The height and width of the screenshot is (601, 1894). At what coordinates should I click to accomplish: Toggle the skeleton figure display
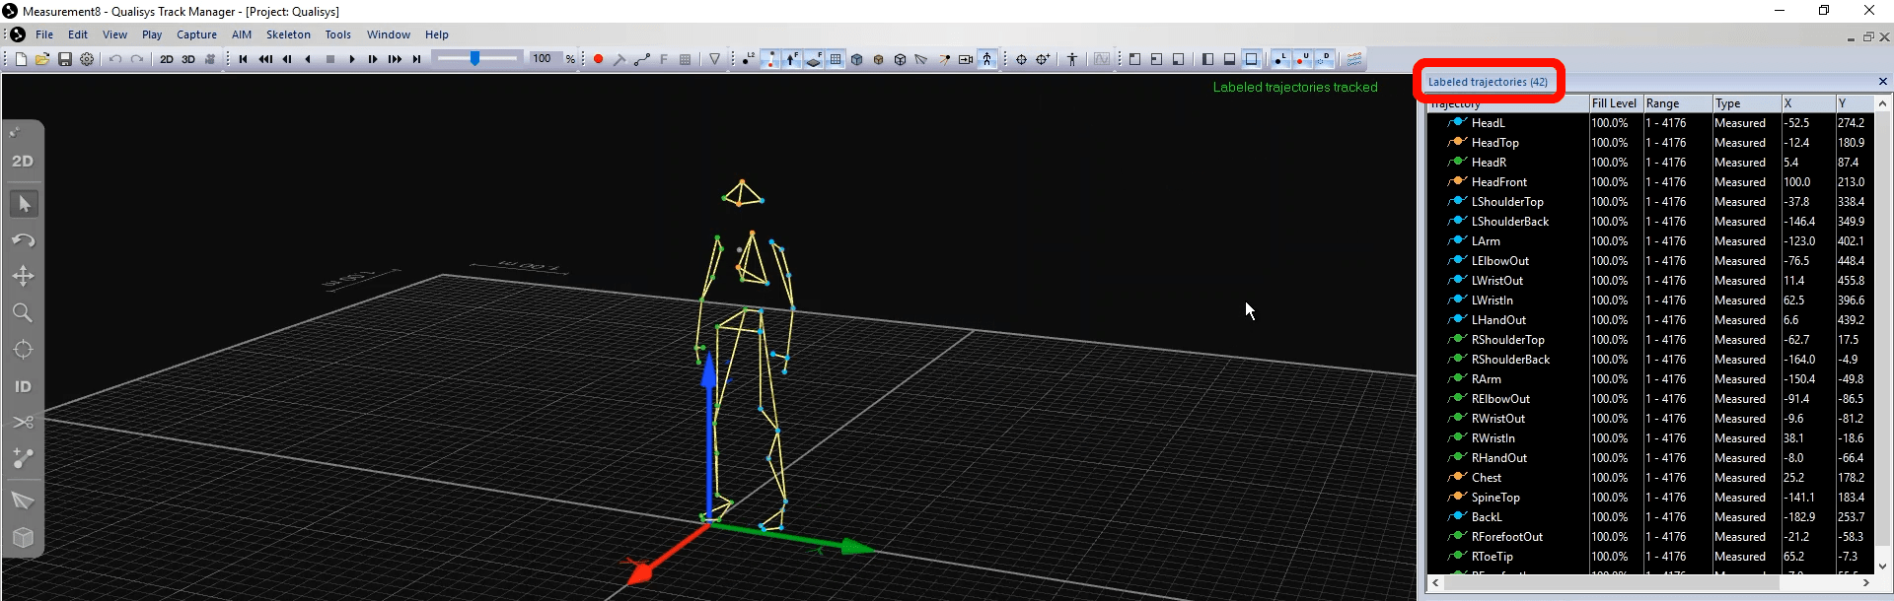[987, 59]
